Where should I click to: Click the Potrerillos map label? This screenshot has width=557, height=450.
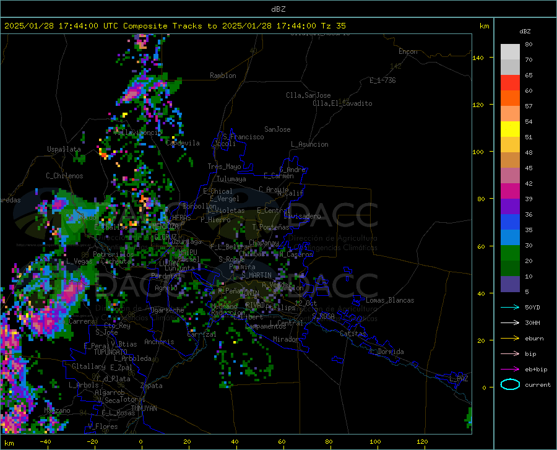point(113,254)
